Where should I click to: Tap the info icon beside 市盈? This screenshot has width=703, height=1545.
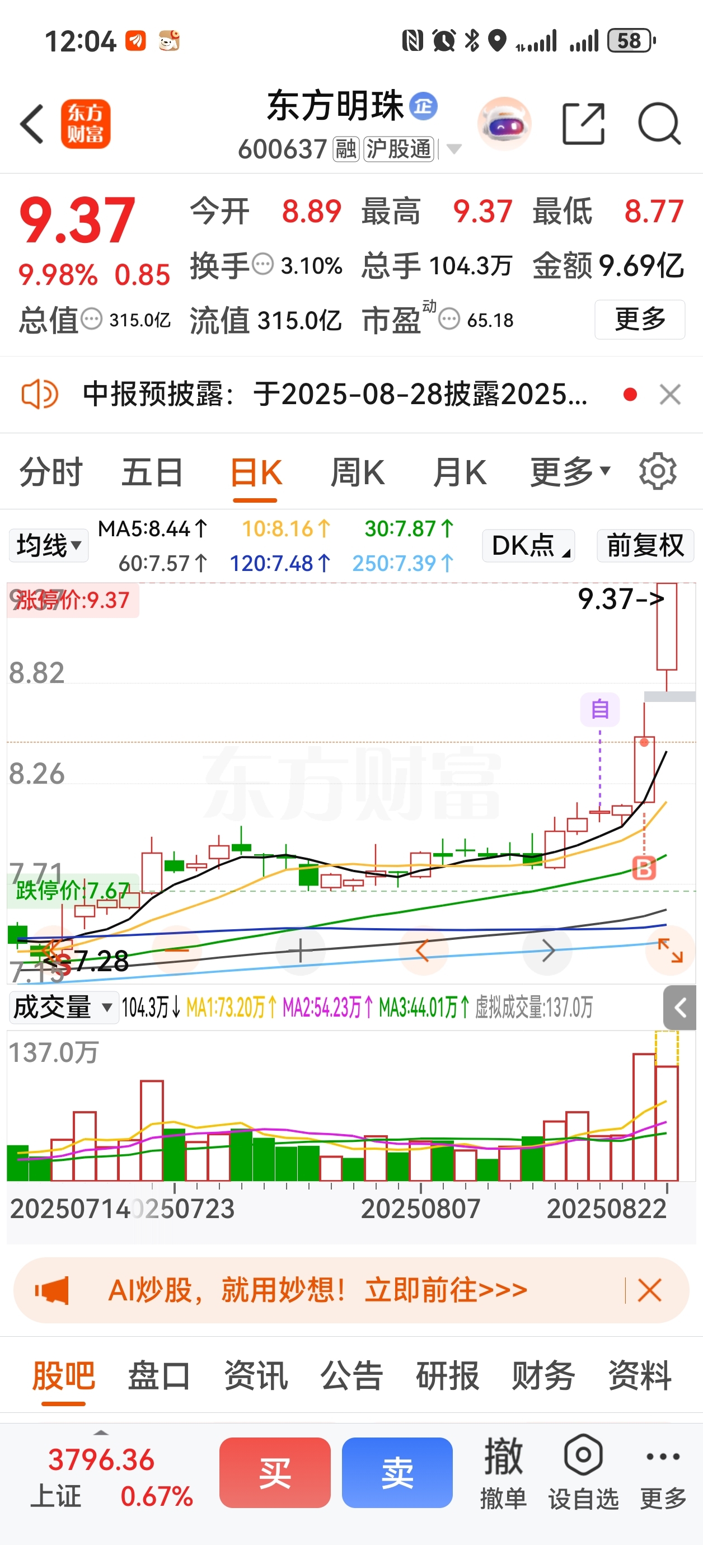449,319
